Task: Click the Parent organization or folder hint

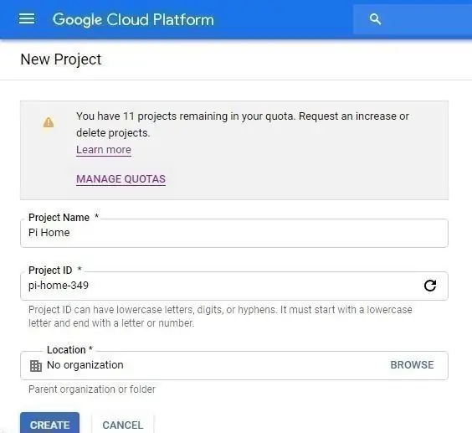Action: (92, 389)
